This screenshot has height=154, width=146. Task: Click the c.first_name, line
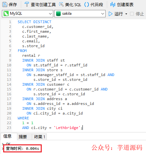tap(37, 31)
